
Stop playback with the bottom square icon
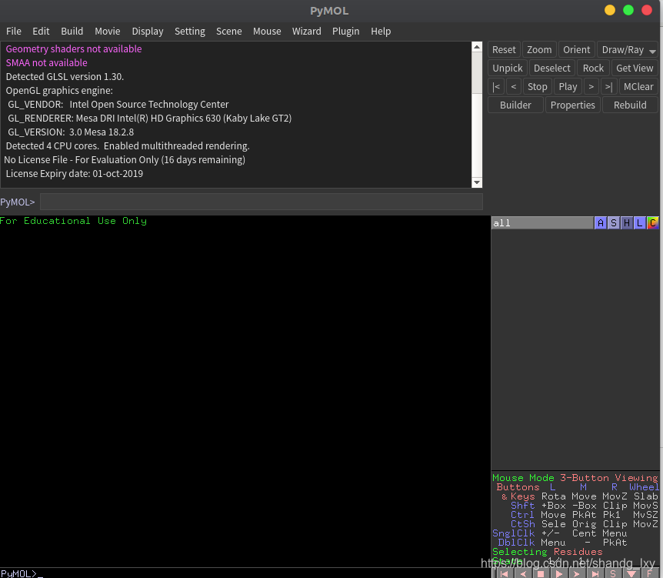pos(541,574)
